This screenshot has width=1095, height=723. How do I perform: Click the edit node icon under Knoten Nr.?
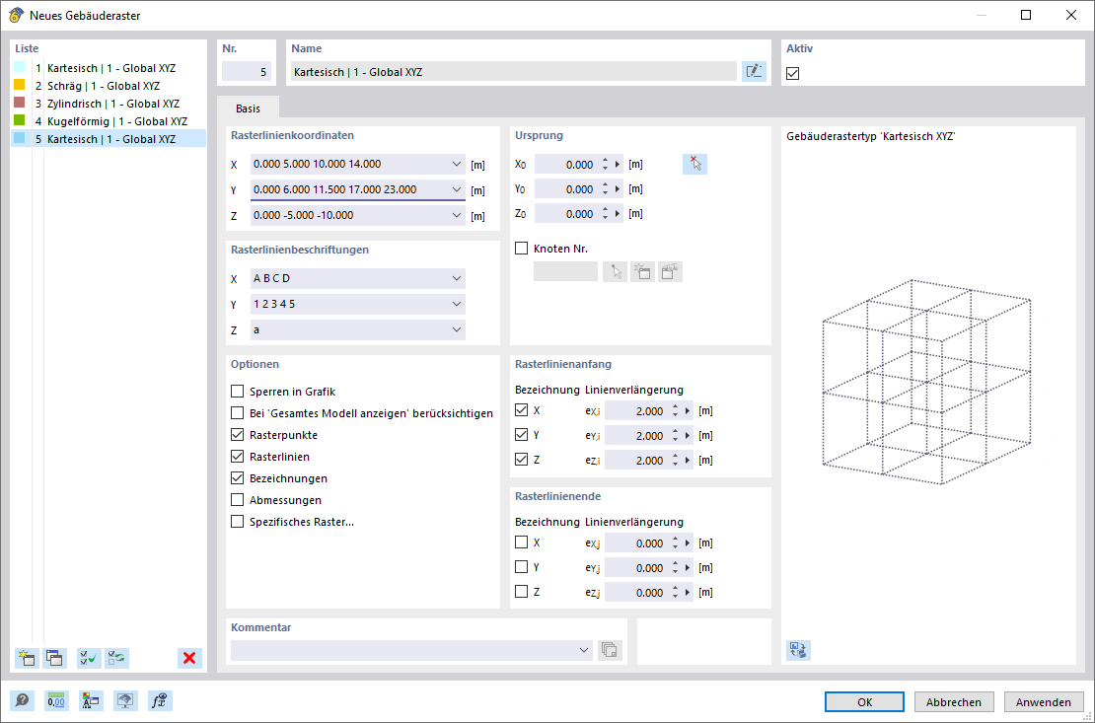click(x=670, y=271)
